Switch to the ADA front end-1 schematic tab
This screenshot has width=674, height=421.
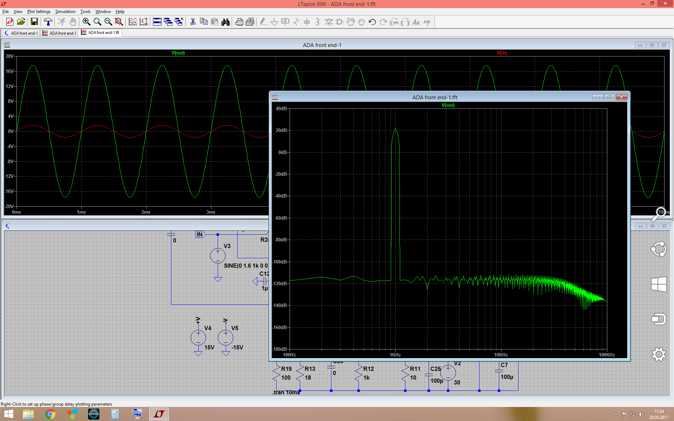[x=21, y=33]
